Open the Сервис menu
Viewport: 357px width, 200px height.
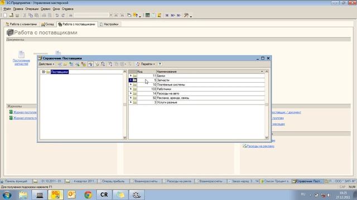[x=46, y=9]
